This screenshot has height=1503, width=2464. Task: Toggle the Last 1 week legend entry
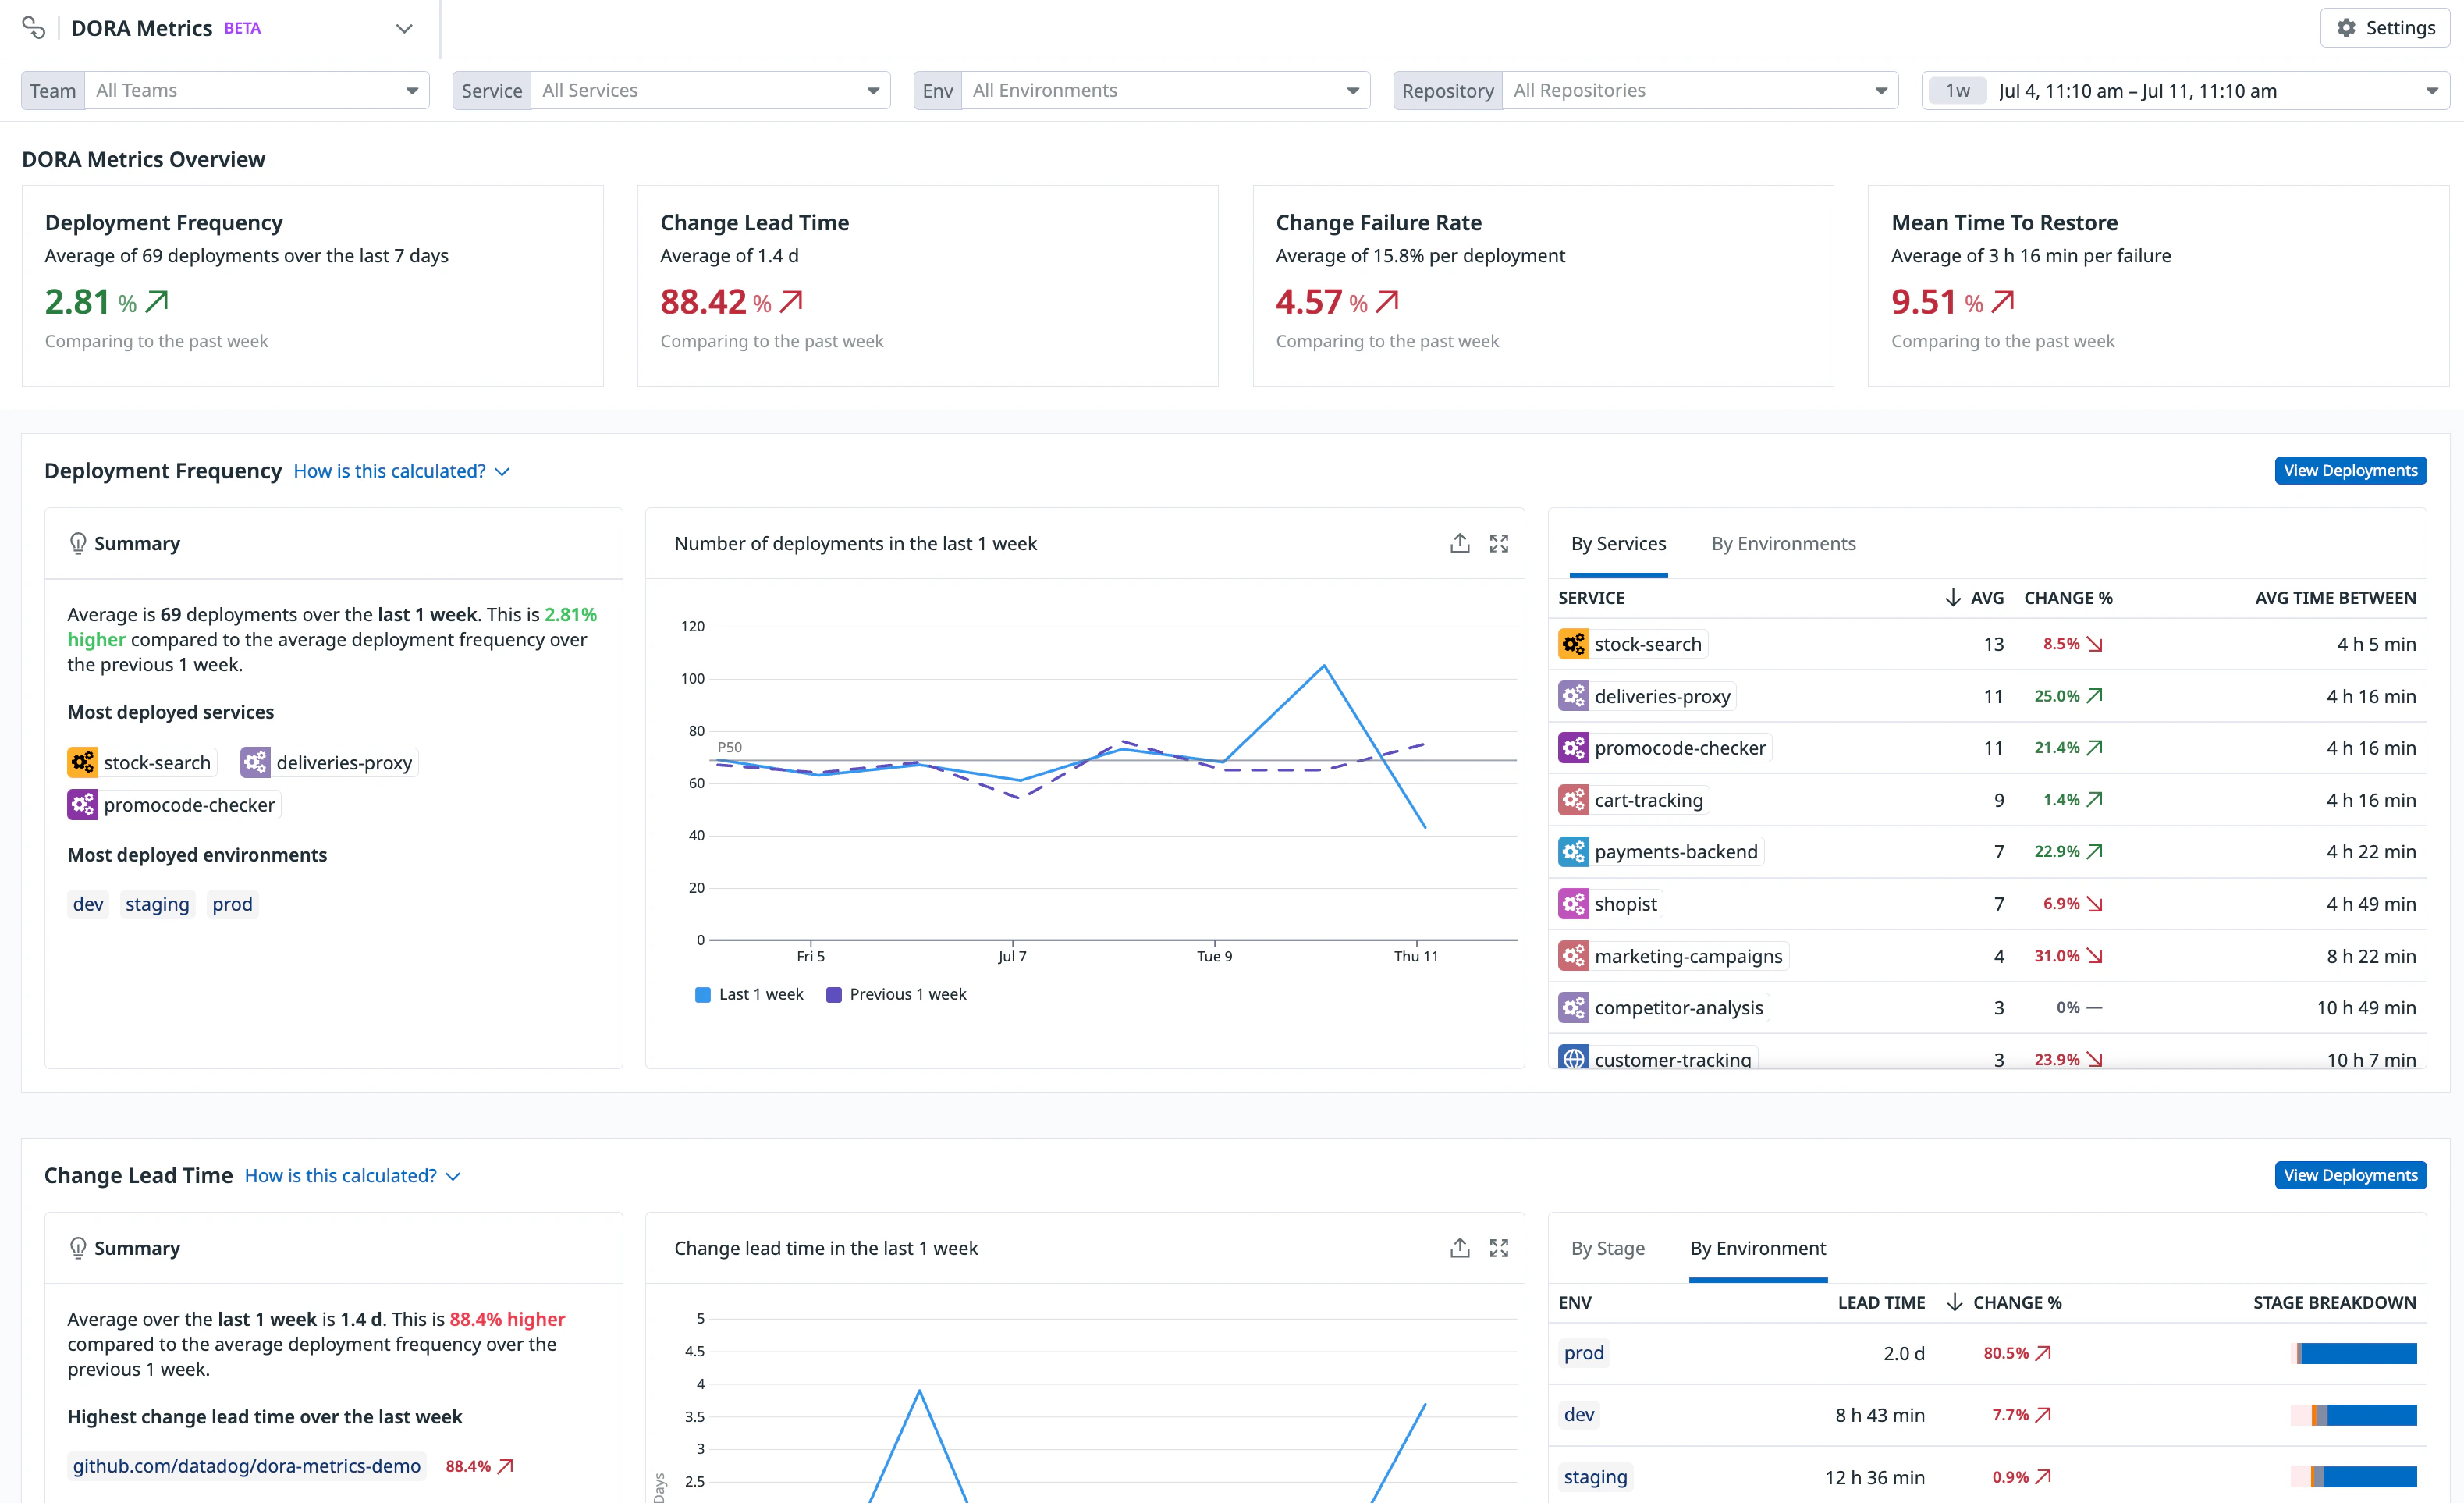click(x=748, y=994)
